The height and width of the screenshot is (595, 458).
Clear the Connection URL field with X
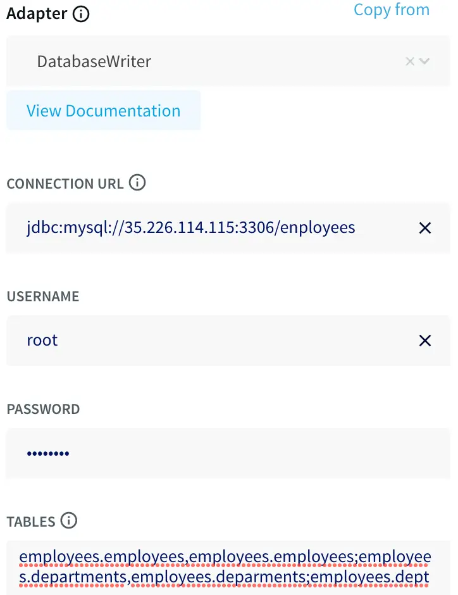[425, 228]
